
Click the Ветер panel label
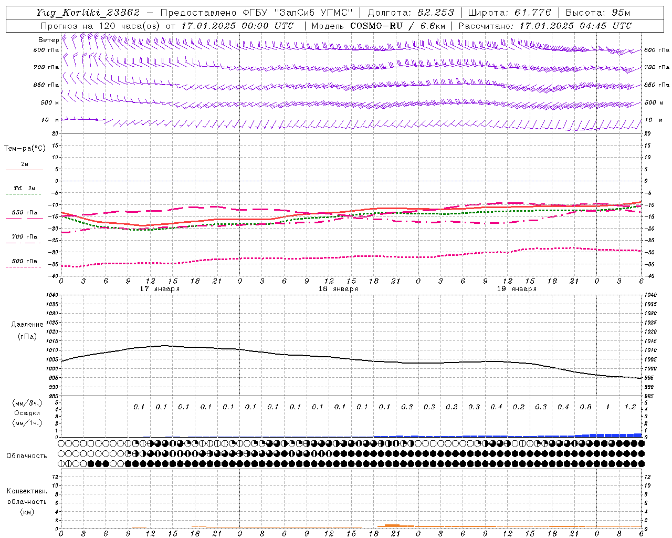(x=48, y=40)
